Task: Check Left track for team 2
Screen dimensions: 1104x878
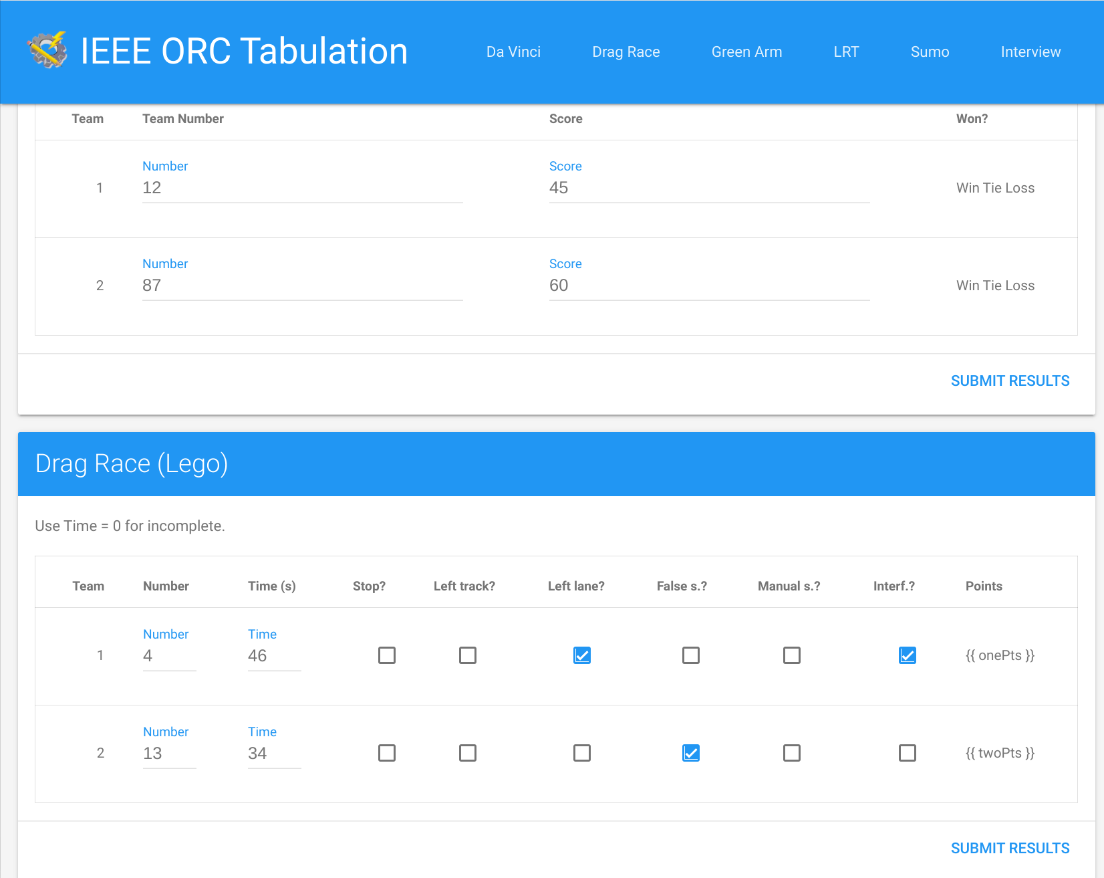Action: click(468, 753)
